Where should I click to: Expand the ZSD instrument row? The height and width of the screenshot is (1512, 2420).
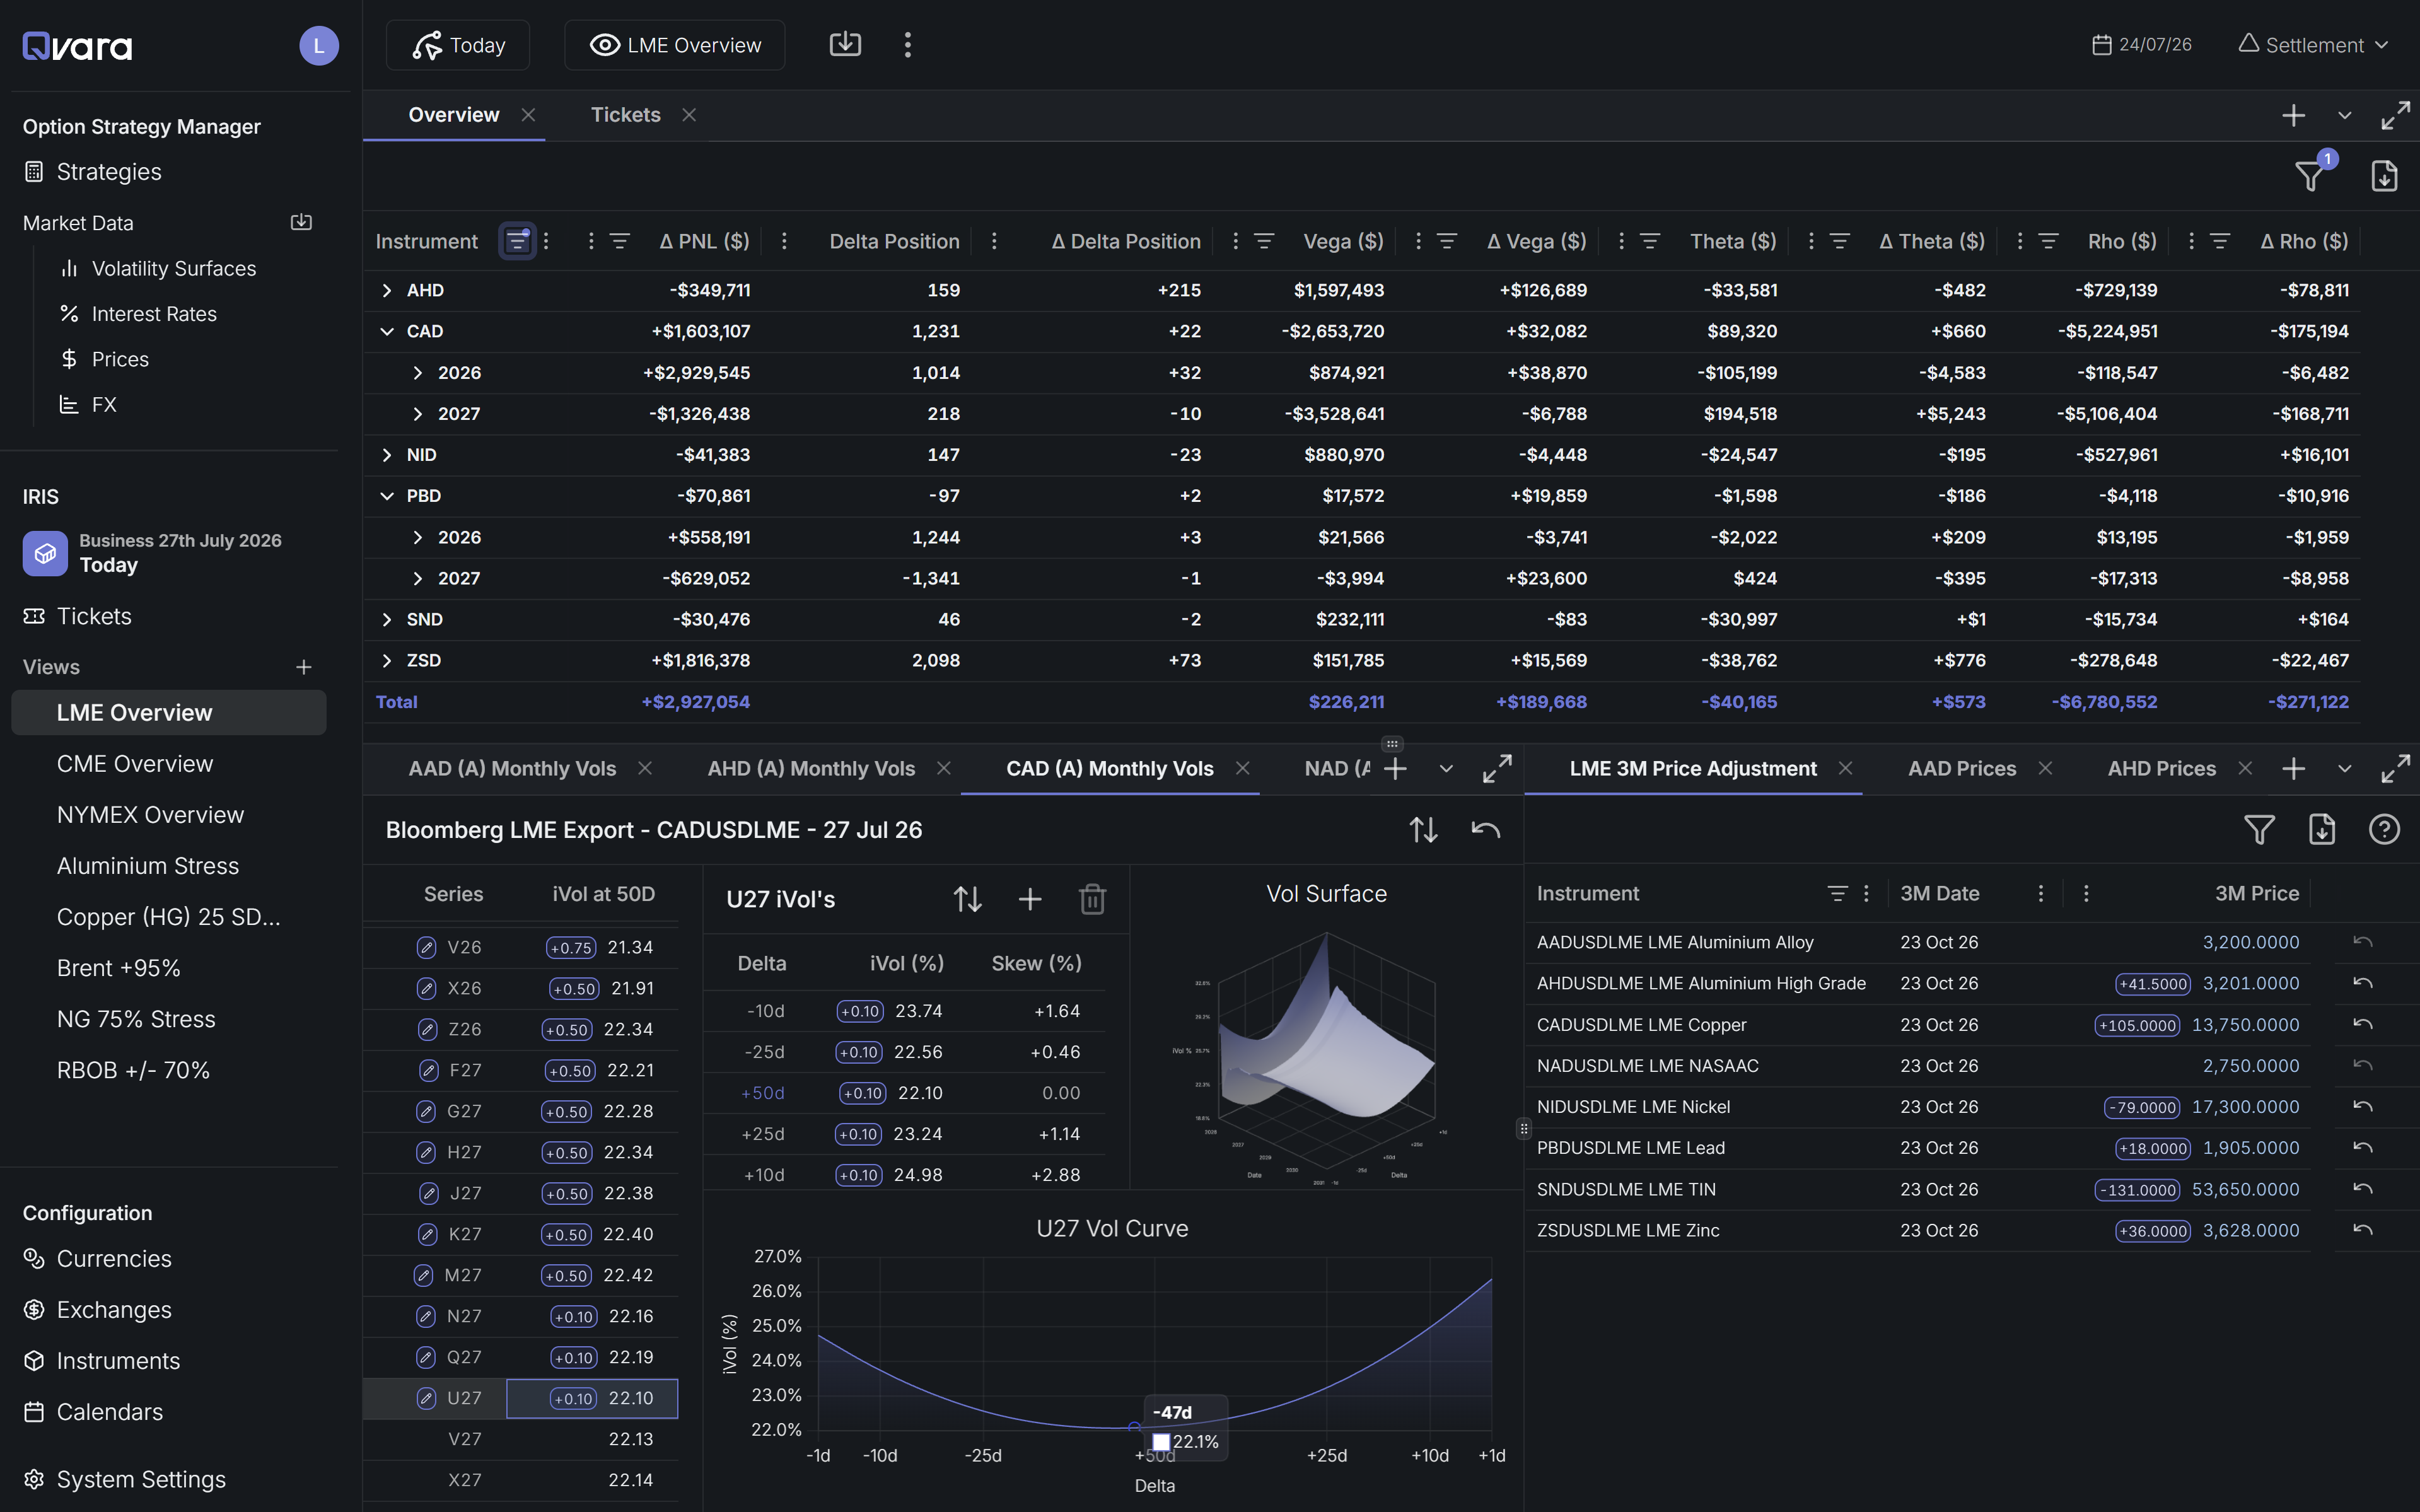point(387,660)
